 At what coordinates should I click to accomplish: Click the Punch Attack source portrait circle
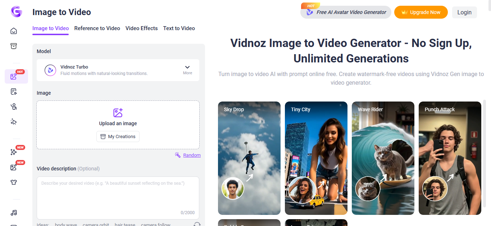coord(435,189)
